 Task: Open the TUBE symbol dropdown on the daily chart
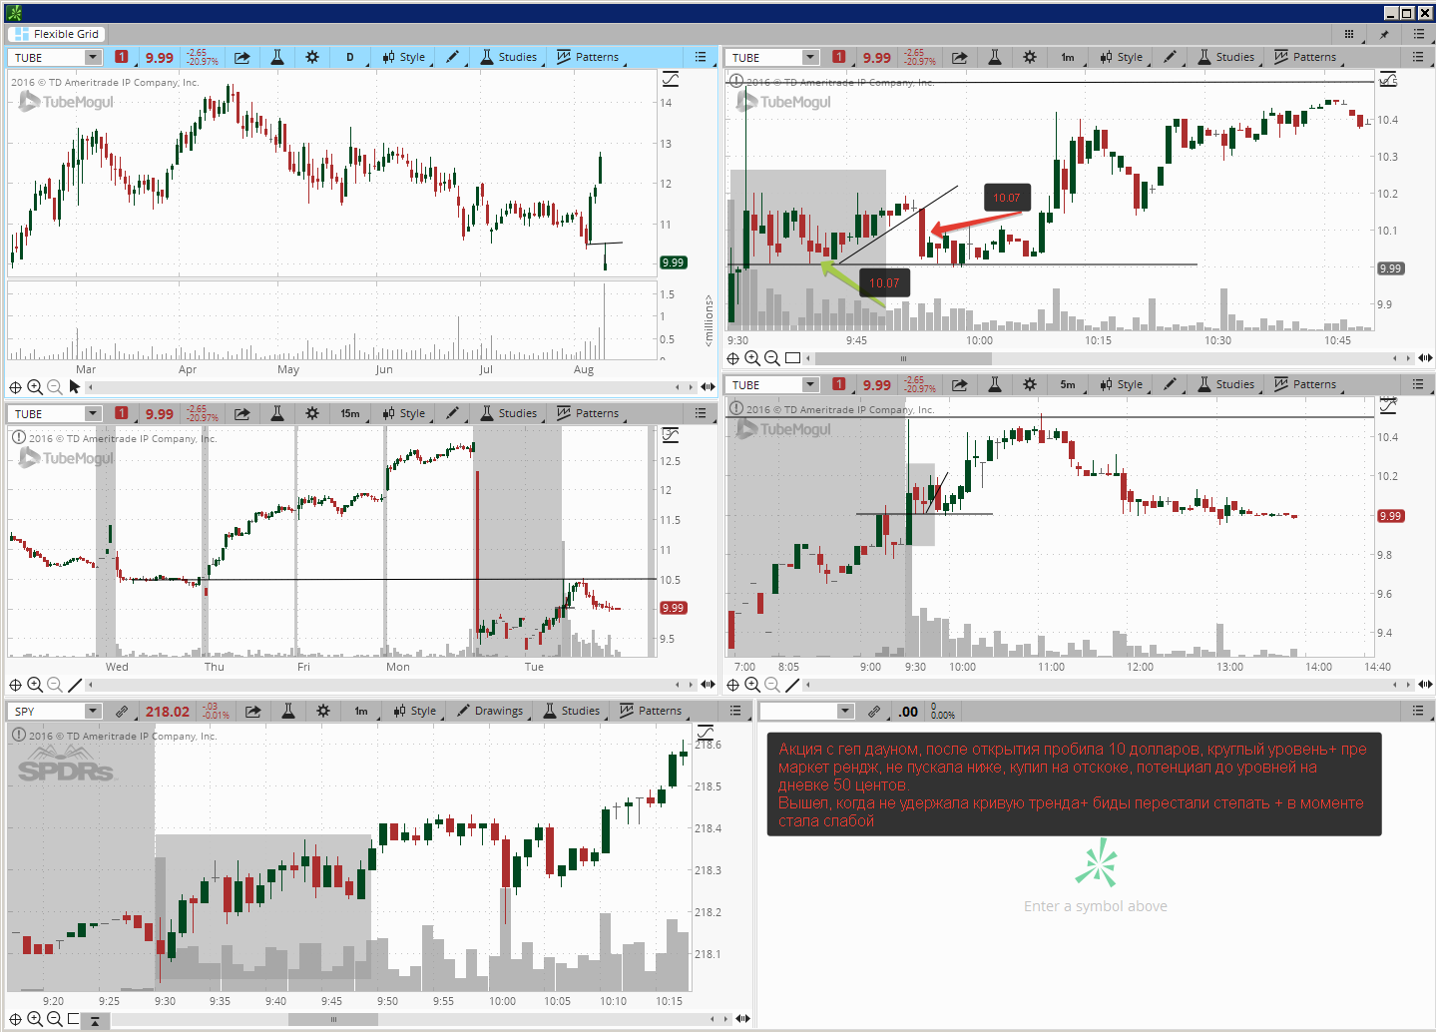pyautogui.click(x=93, y=58)
